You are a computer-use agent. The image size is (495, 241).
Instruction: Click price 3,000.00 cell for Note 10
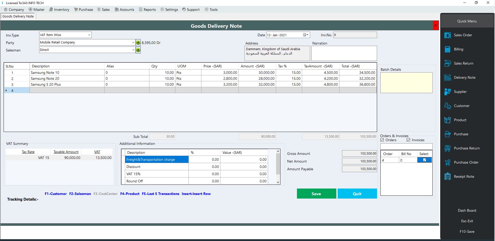(x=220, y=73)
